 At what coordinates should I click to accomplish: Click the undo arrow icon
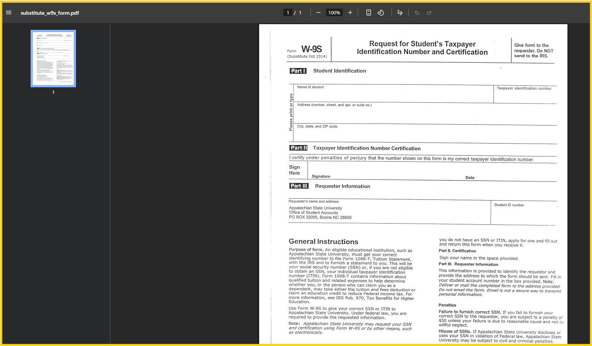click(x=417, y=12)
